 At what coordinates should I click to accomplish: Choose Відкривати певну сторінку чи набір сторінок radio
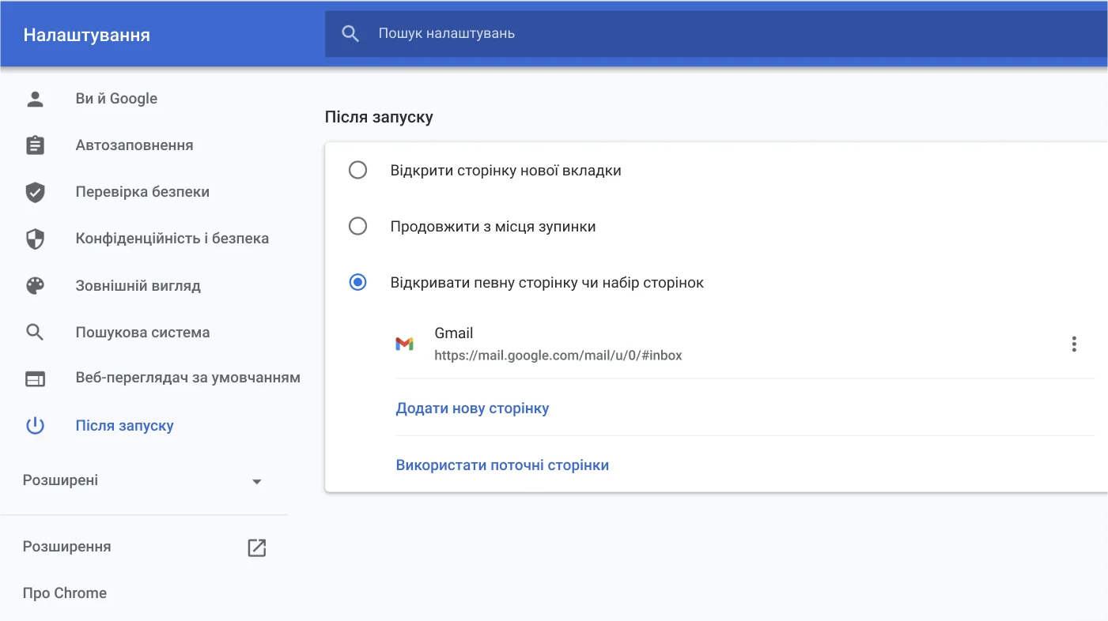358,283
